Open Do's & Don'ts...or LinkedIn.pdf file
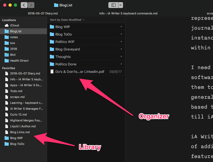 pos(86,72)
